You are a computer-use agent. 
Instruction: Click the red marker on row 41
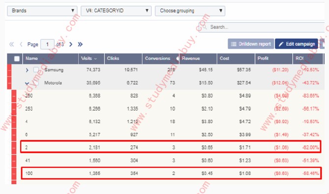tap(14, 161)
